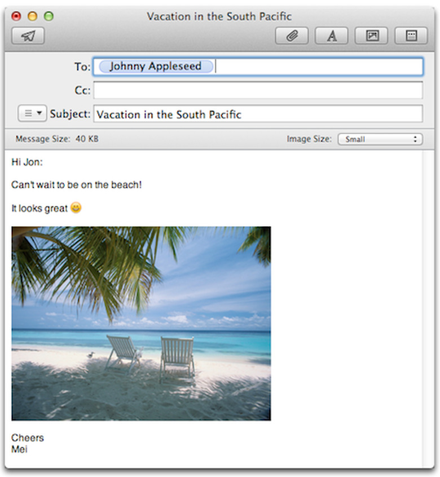Send the message with the paper plane button
Viewport: 440px width, 477px height.
(28, 36)
